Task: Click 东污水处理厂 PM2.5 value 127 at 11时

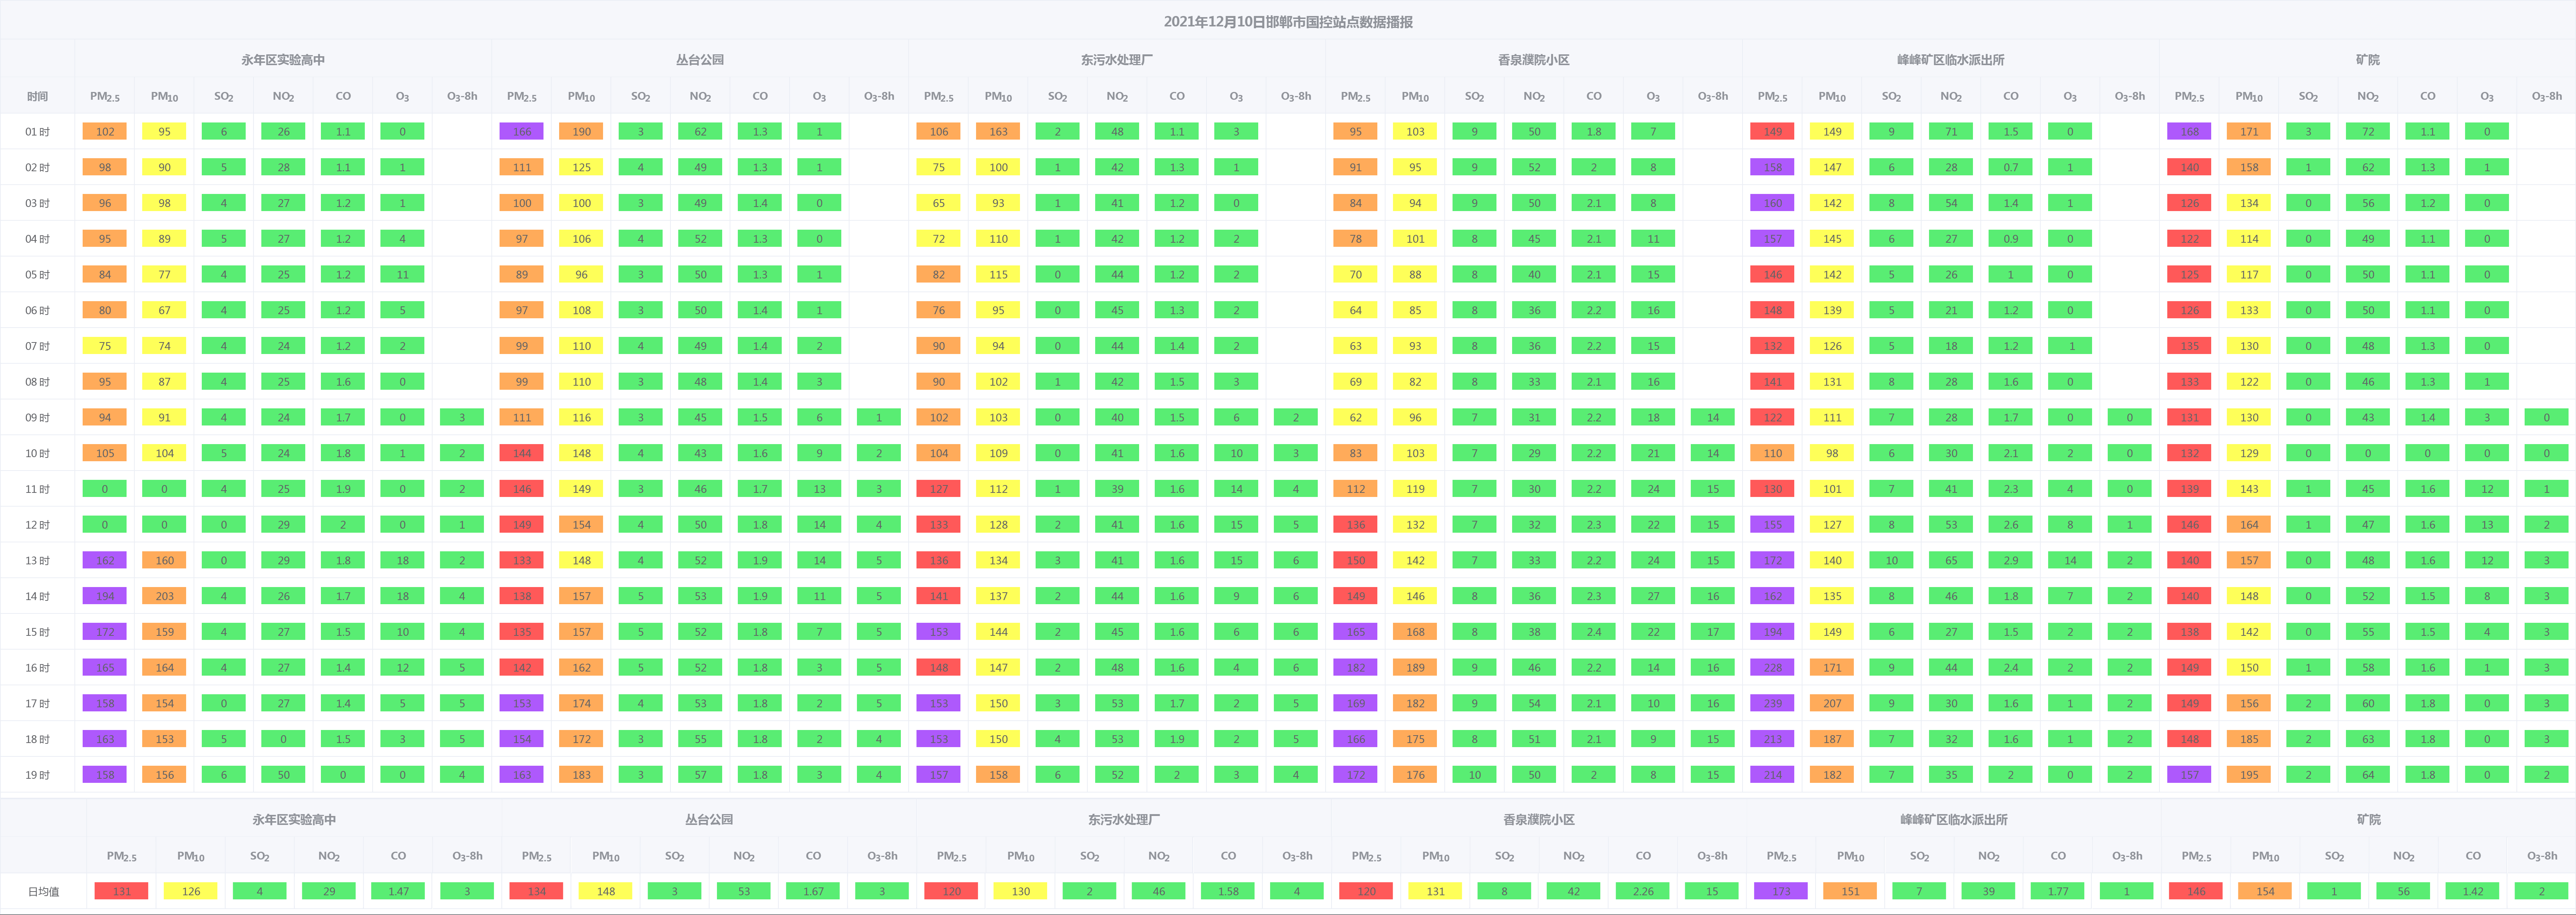Action: point(939,489)
